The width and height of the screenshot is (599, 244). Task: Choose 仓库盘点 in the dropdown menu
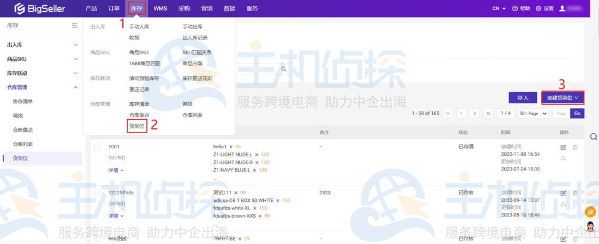pyautogui.click(x=139, y=115)
